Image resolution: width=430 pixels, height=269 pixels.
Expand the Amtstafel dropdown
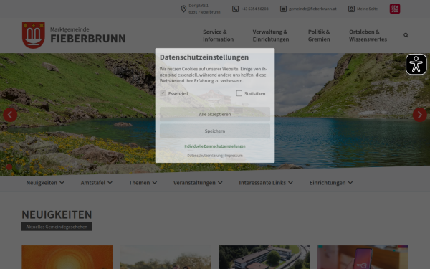point(97,183)
